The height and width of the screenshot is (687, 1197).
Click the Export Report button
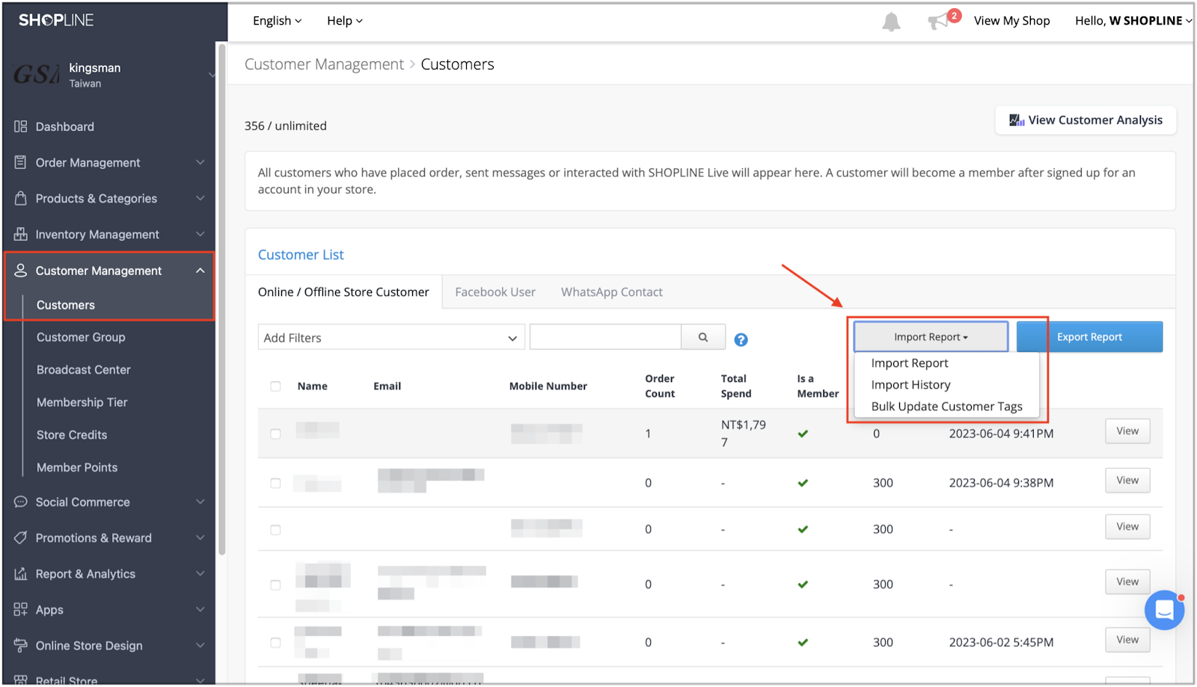1089,337
